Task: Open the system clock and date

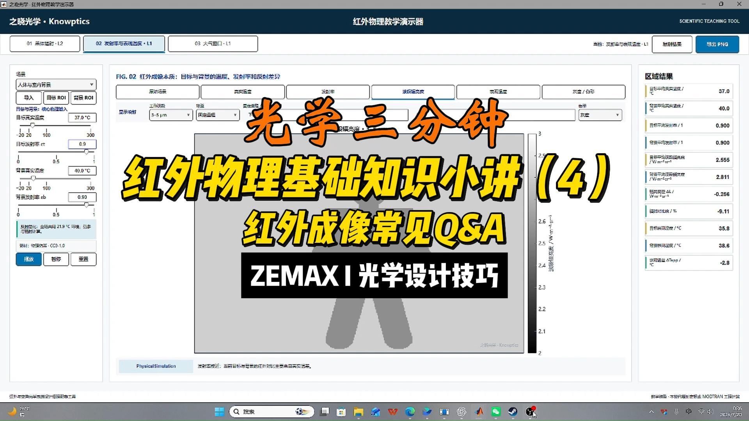Action: pyautogui.click(x=732, y=412)
